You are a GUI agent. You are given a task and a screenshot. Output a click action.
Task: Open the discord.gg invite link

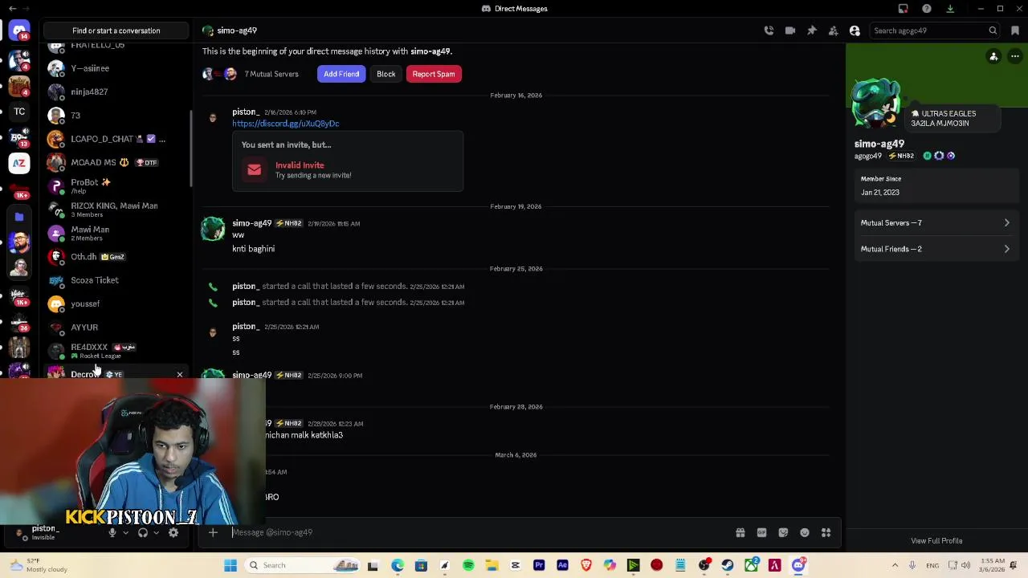point(286,124)
